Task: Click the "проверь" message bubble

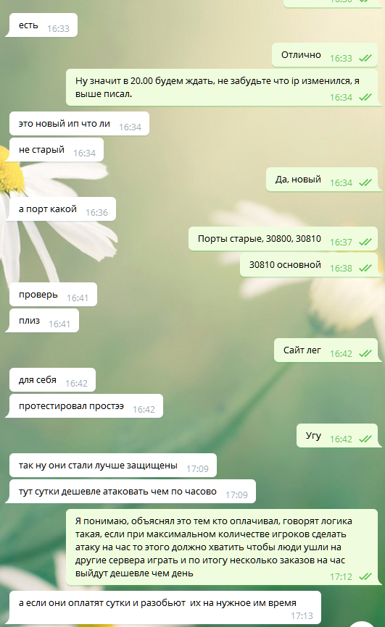Action: [53, 294]
